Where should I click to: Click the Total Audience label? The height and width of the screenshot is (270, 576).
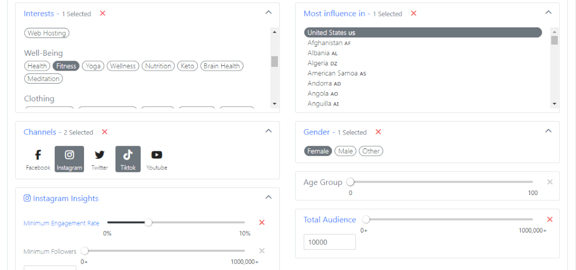tap(330, 220)
